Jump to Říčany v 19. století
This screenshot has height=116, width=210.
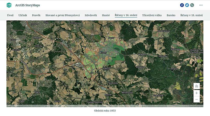192,15
